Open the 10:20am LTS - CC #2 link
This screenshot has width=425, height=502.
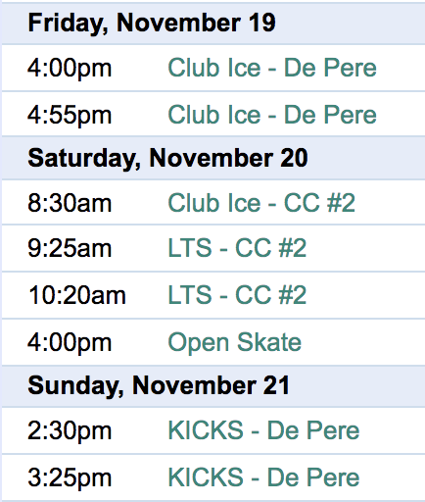coord(237,295)
